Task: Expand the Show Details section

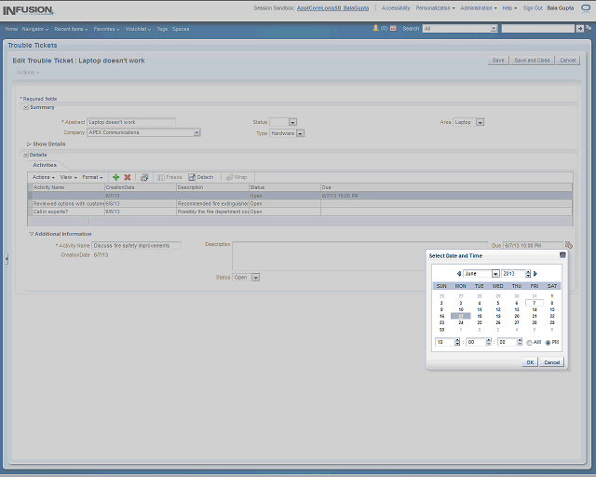Action: [x=30, y=144]
